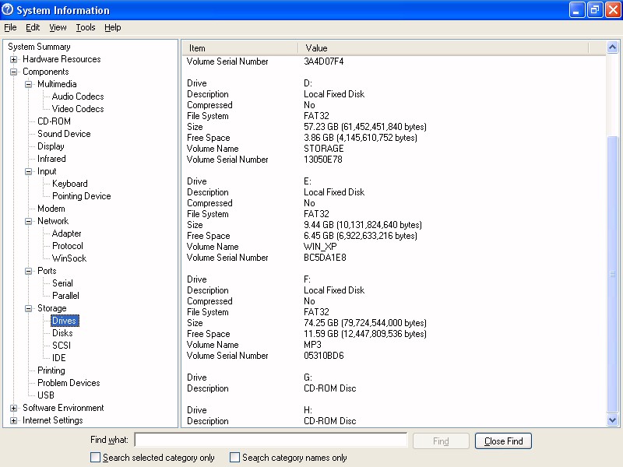Open the Tools menu
Image resolution: width=623 pixels, height=467 pixels.
(85, 27)
